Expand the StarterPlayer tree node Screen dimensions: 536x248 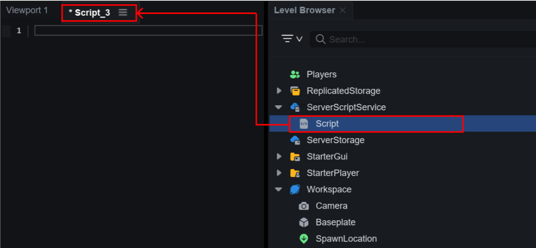279,173
